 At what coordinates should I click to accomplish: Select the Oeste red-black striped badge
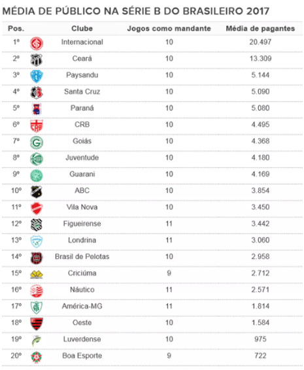coord(37,324)
